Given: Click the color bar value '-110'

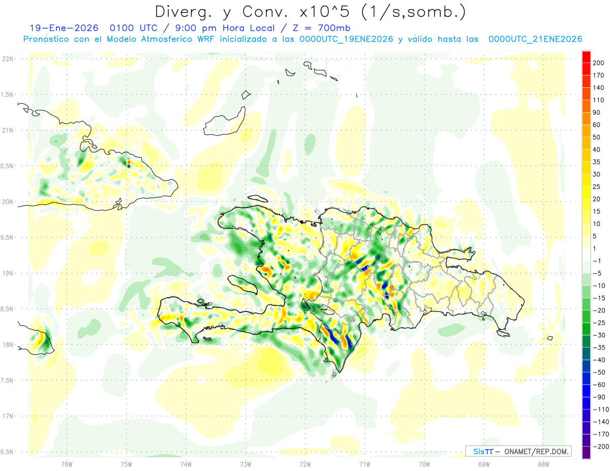Looking at the screenshot, I should pos(600,410).
